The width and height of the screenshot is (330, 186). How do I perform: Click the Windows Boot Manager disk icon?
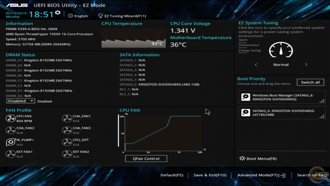(246, 97)
